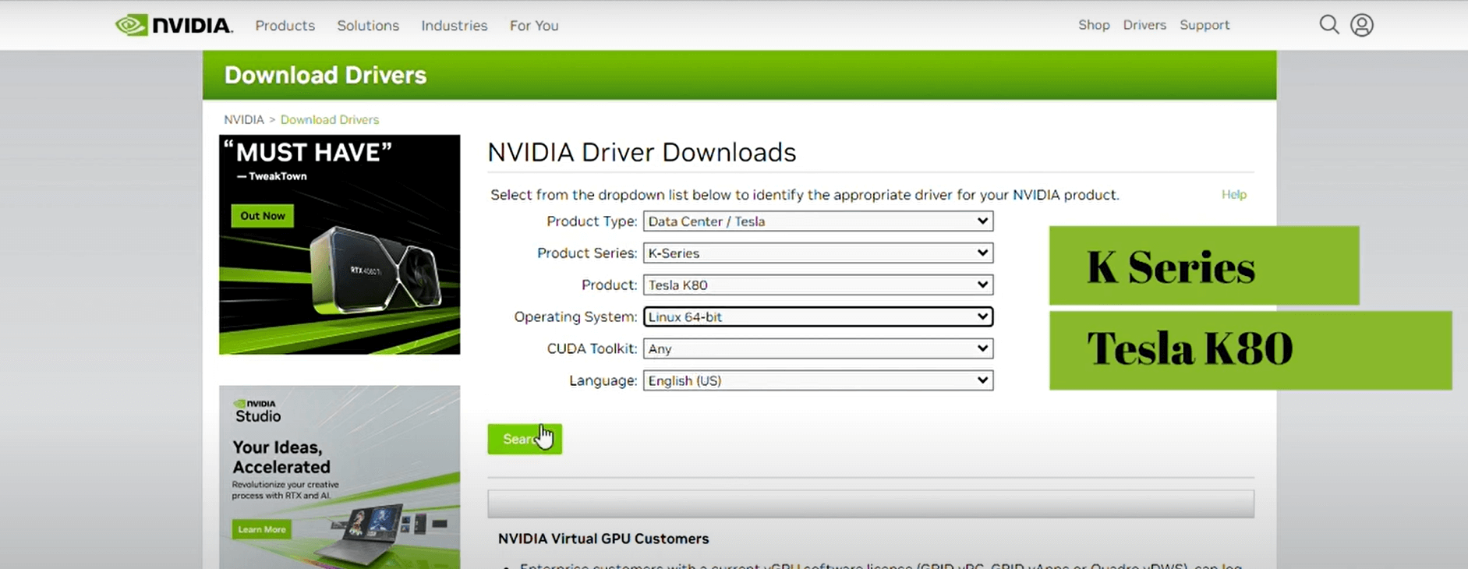Open the search magnifier icon

tap(1328, 25)
